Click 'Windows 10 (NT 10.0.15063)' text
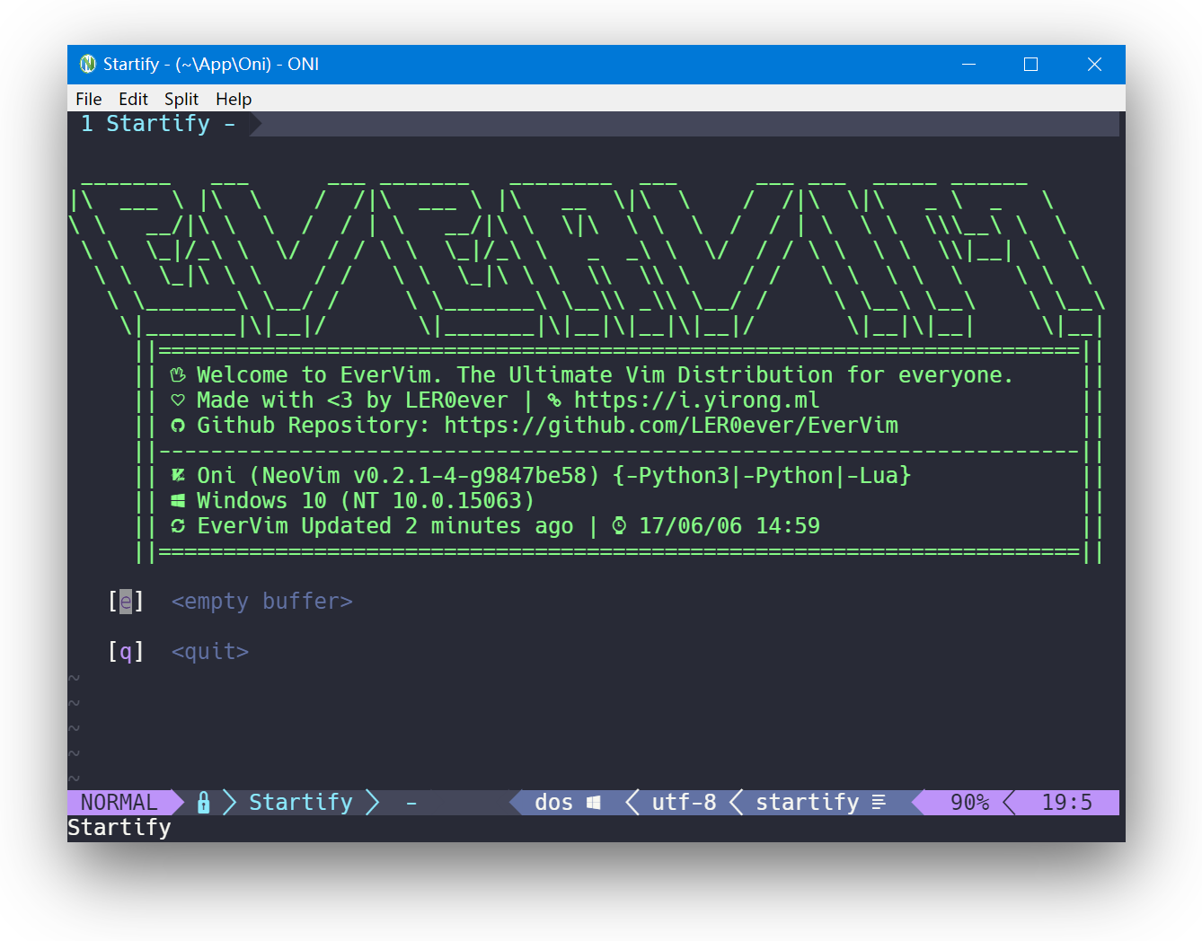 click(x=366, y=501)
